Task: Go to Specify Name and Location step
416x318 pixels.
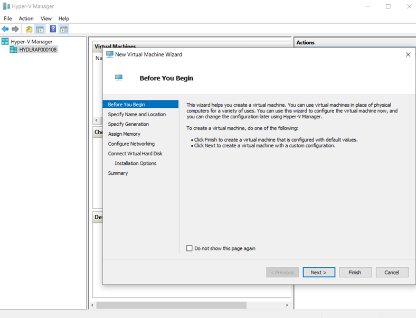Action: tap(137, 114)
